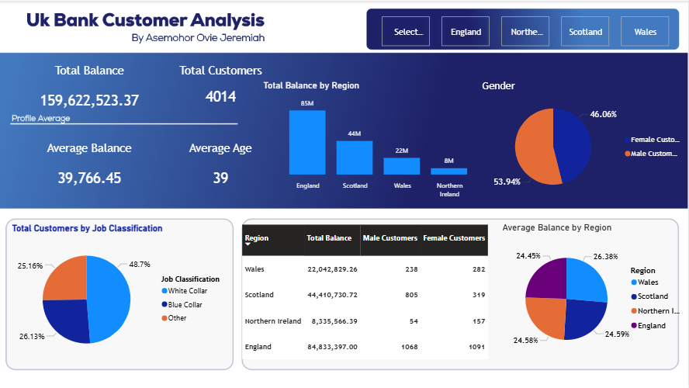Screen dimensions: 689x388
Task: Click the 48.7% data label
Action: [x=140, y=264]
